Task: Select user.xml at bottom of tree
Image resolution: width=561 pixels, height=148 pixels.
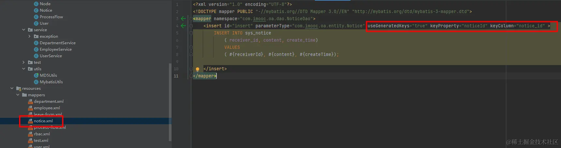Action: tap(42, 146)
